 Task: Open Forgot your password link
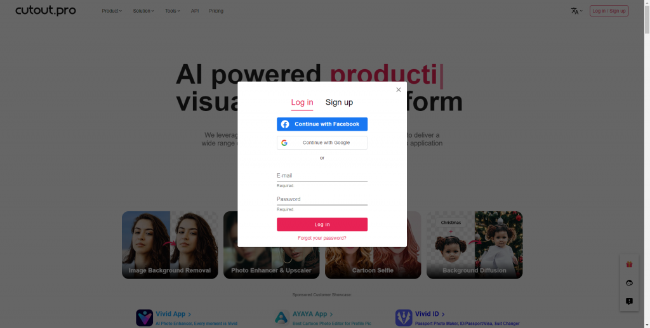(322, 238)
